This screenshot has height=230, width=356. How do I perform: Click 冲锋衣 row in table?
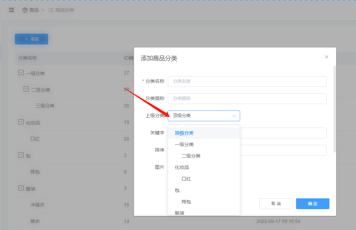[37, 205]
